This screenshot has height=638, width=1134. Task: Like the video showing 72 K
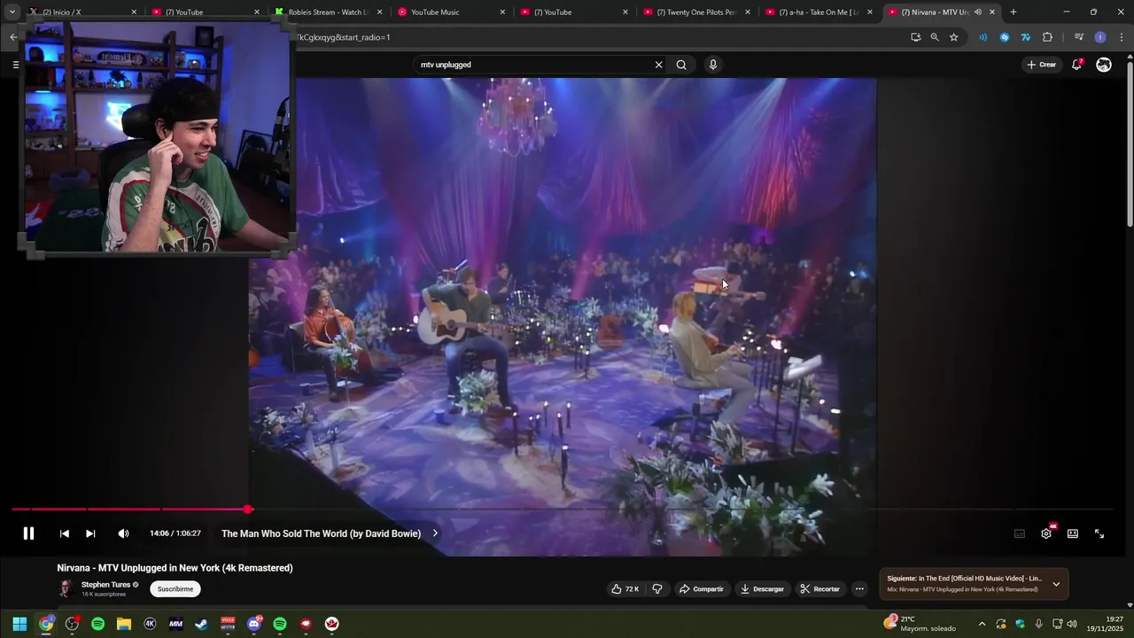pos(625,589)
